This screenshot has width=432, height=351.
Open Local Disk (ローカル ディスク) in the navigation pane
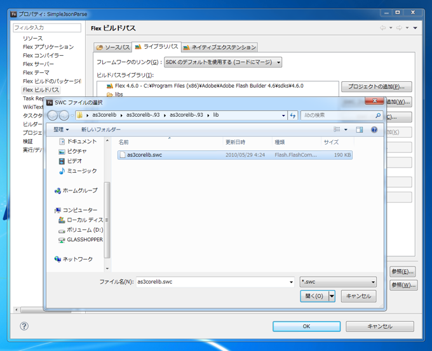(81, 220)
